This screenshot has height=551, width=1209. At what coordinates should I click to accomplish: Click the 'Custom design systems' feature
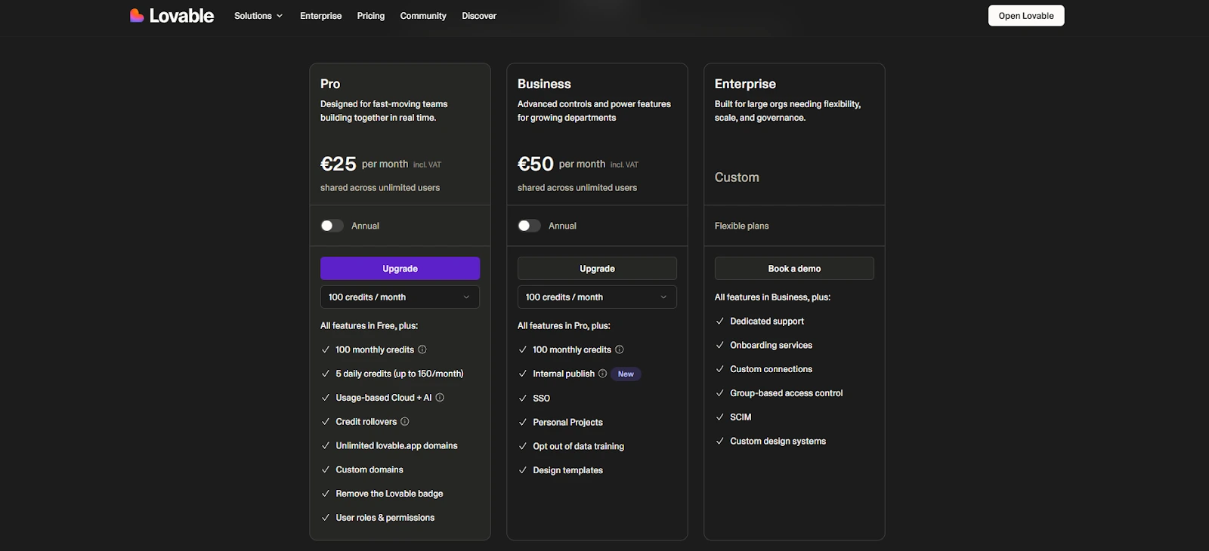(778, 441)
